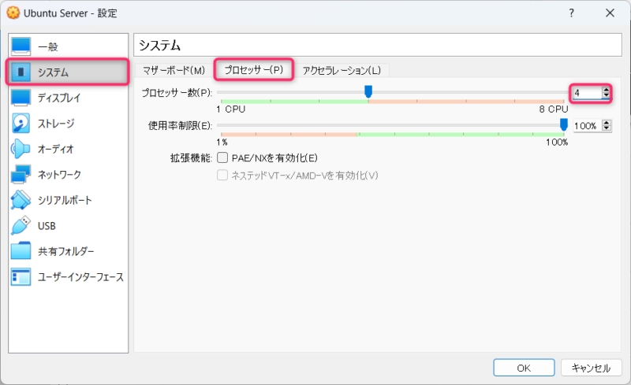Increase execution cap with up arrow

[x=607, y=123]
